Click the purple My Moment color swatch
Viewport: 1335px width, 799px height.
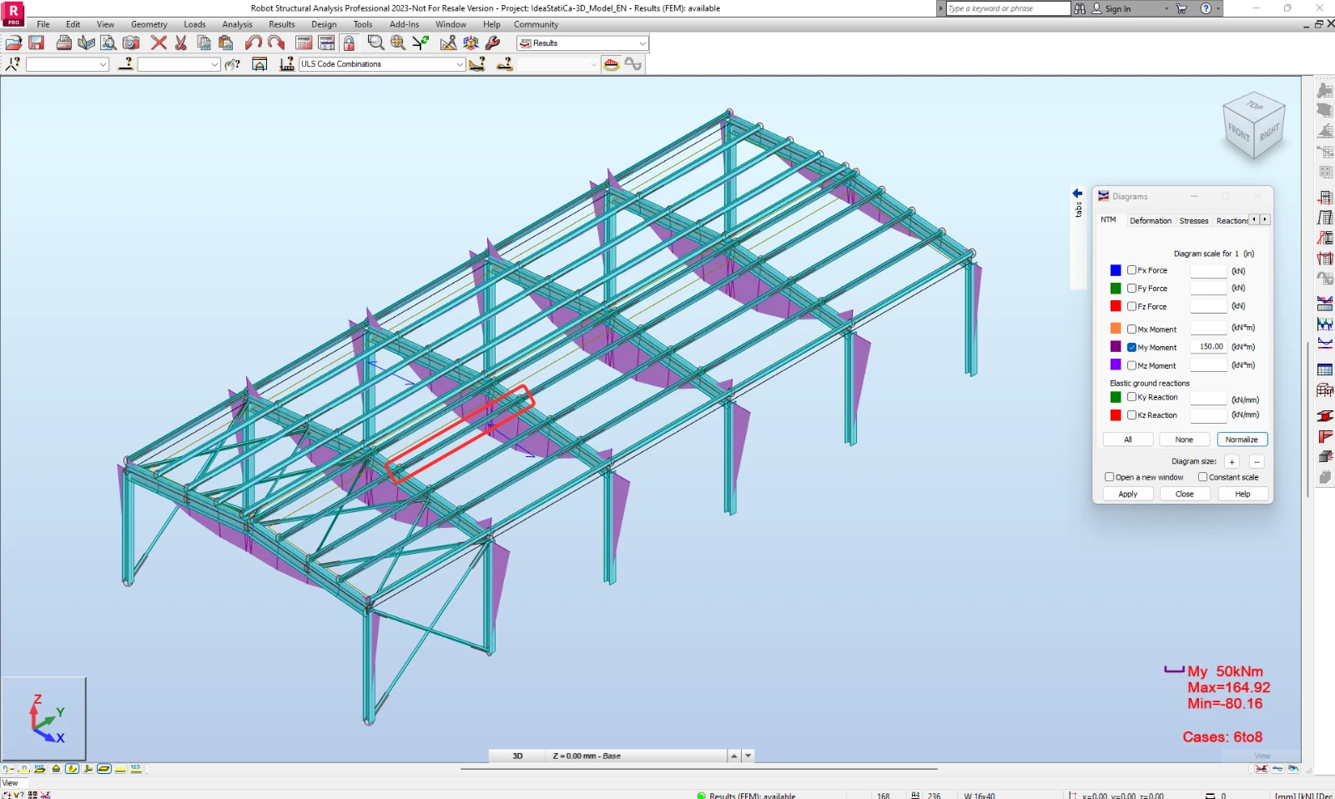pos(1116,347)
